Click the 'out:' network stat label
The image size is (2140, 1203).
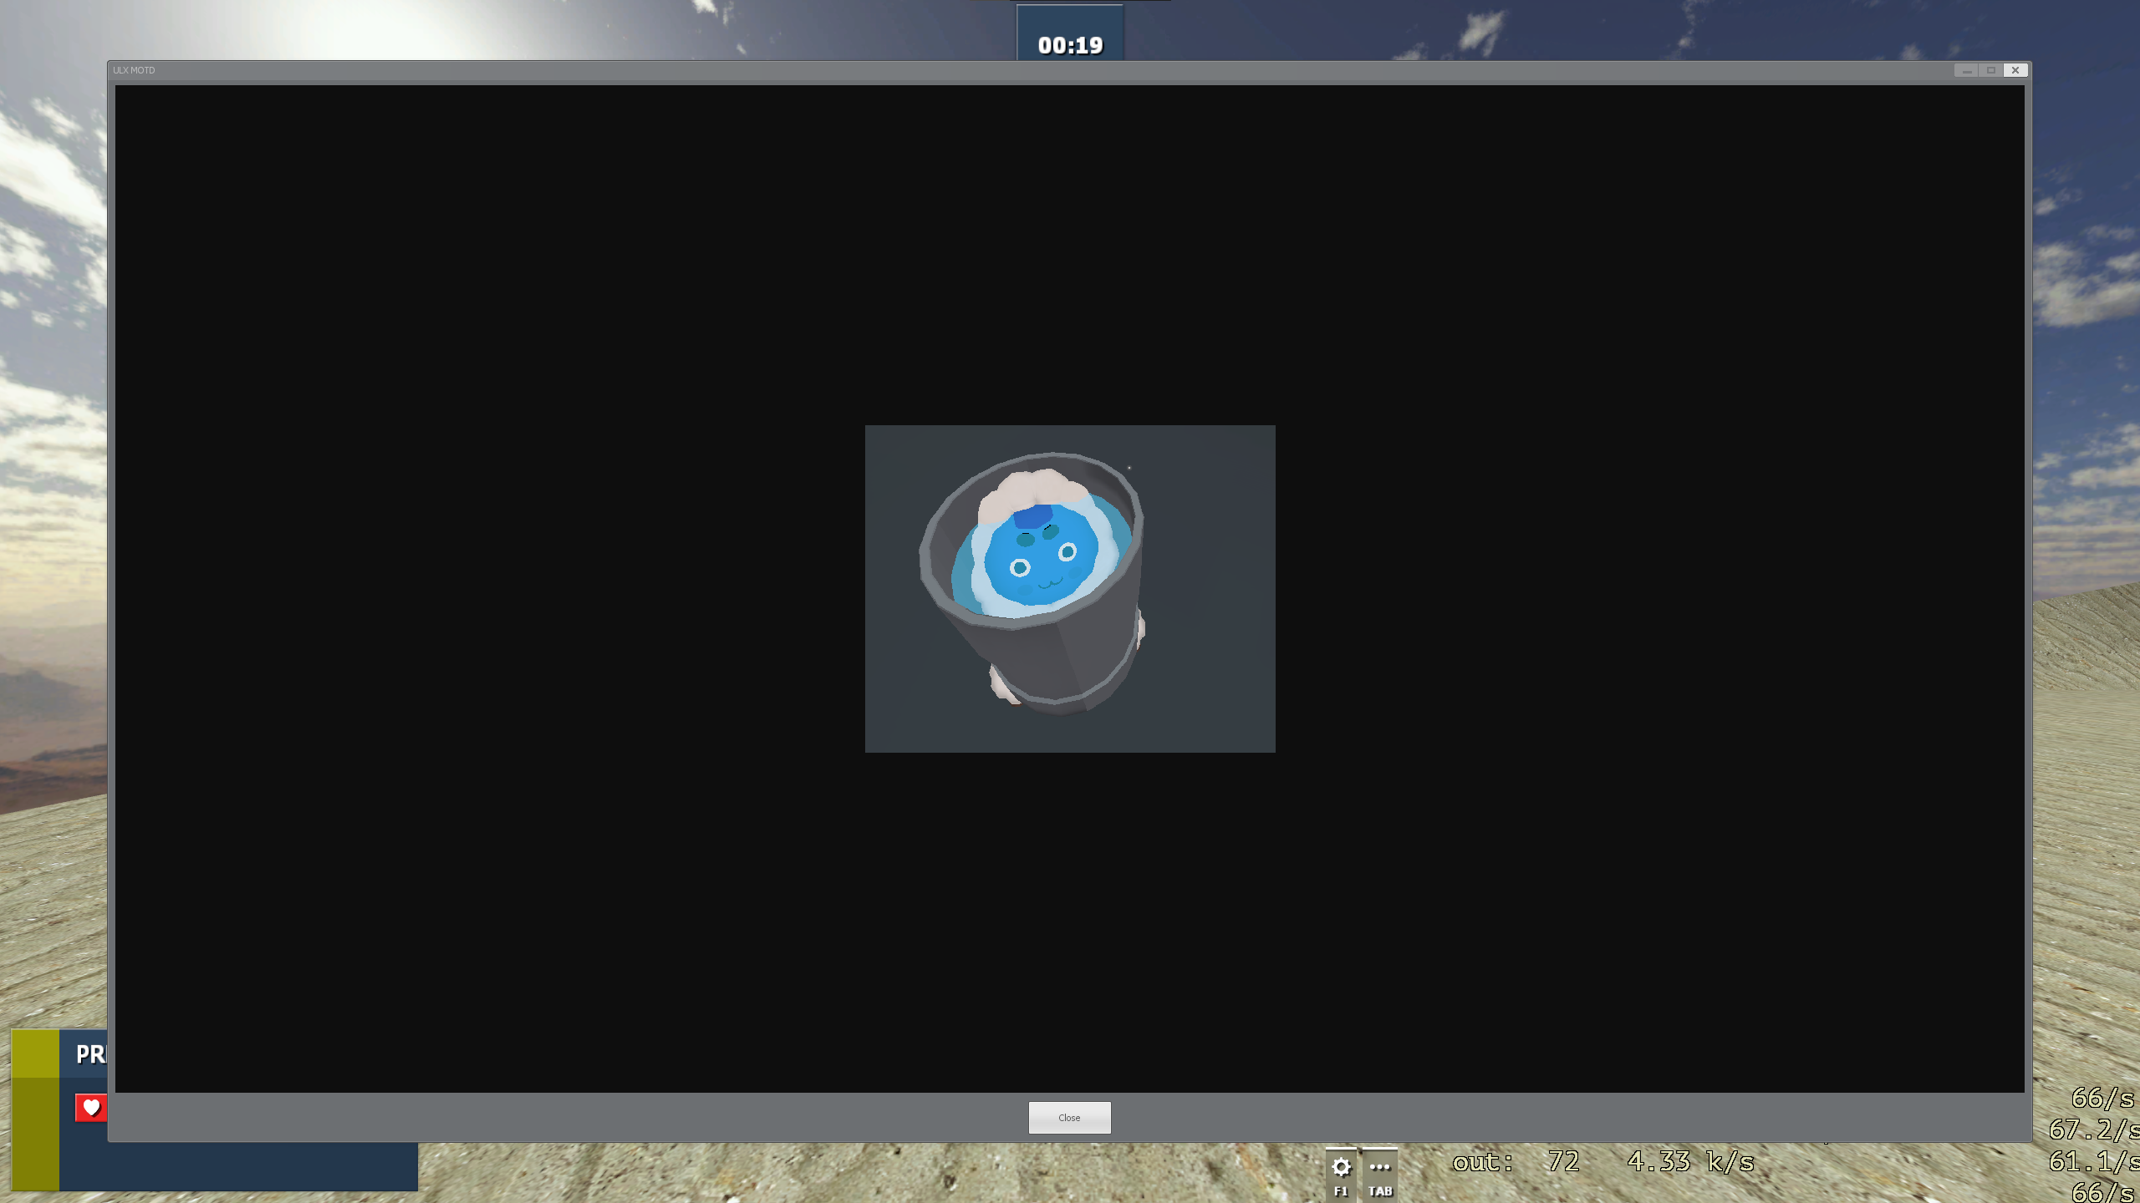tap(1483, 1162)
